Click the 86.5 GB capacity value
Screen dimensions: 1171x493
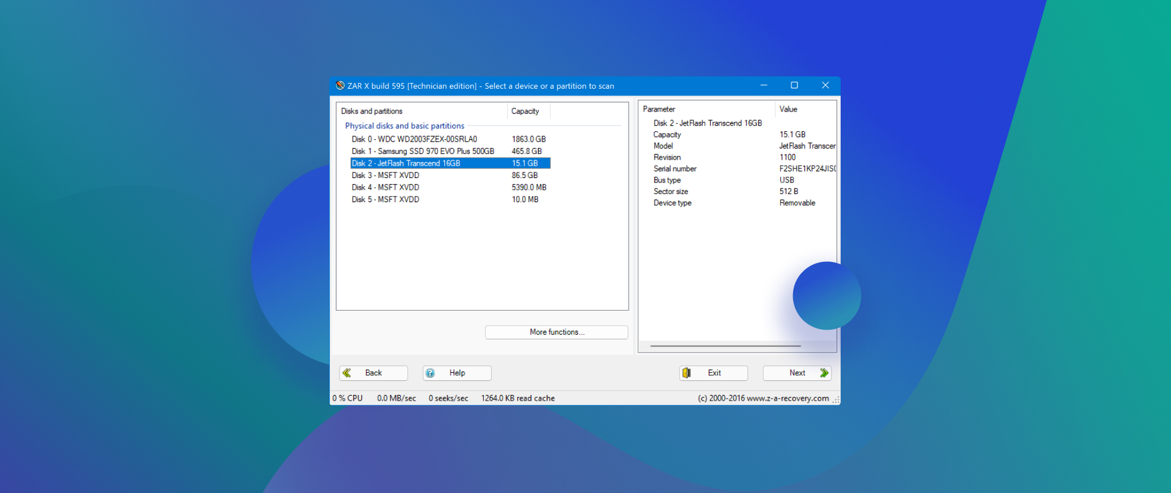coord(524,176)
